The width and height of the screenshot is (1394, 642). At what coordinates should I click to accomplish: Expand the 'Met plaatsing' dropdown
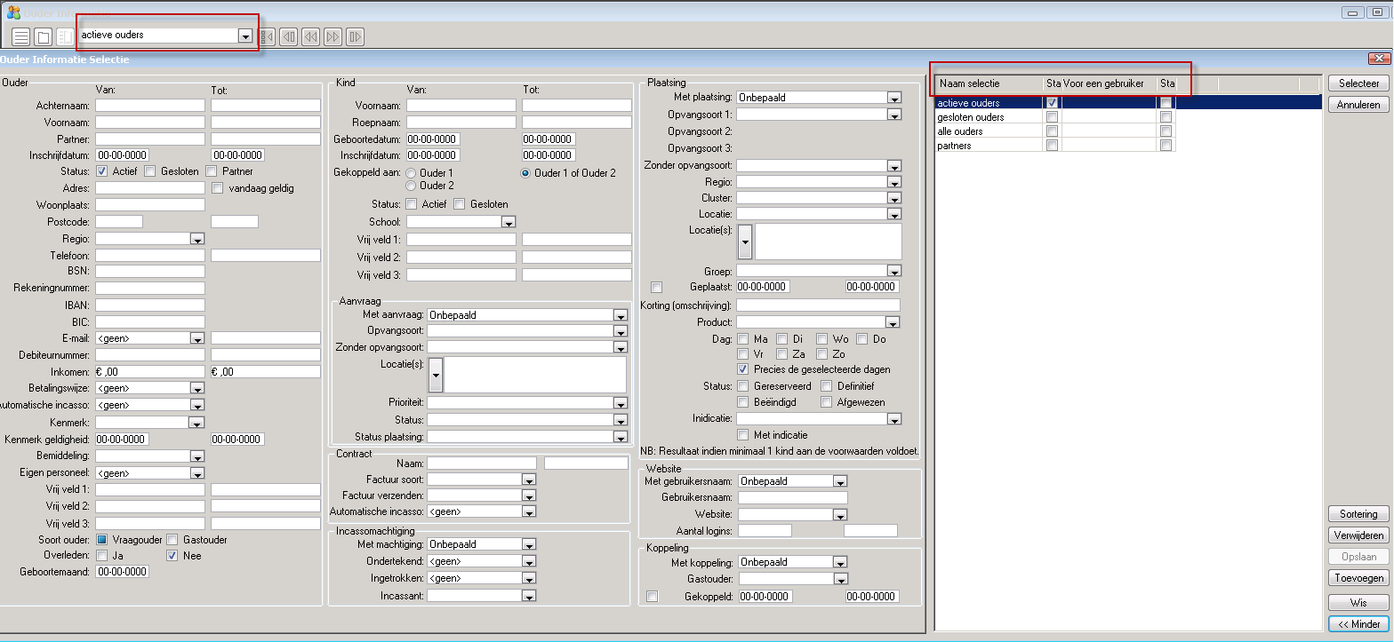(x=893, y=98)
